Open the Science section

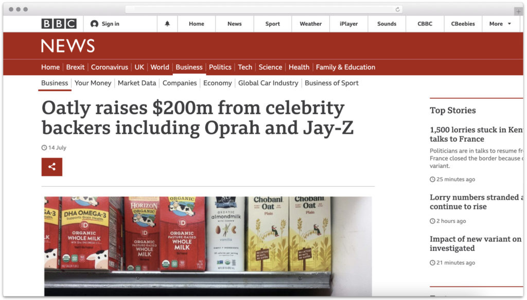pyautogui.click(x=270, y=67)
